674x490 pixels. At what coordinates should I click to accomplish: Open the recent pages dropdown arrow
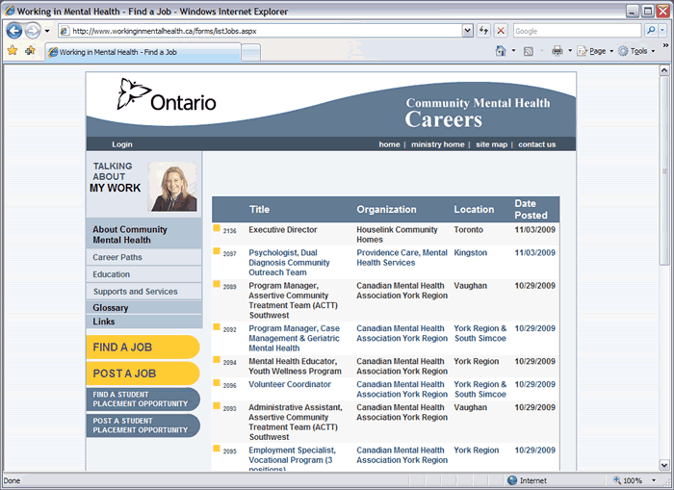(x=47, y=31)
